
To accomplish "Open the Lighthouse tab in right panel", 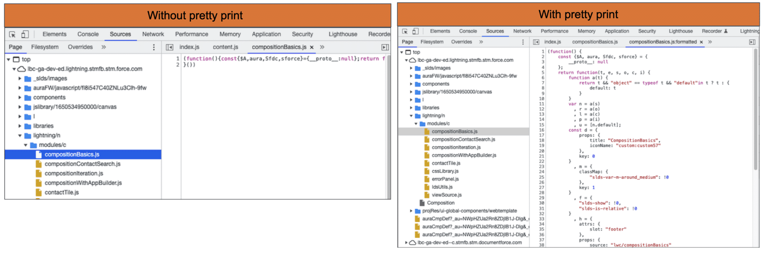I will 680,31.
